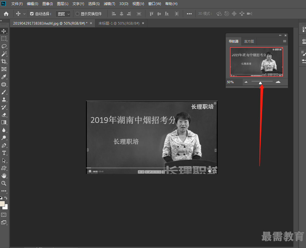Select the Hand tool
This screenshot has width=306, height=248.
coord(4,176)
